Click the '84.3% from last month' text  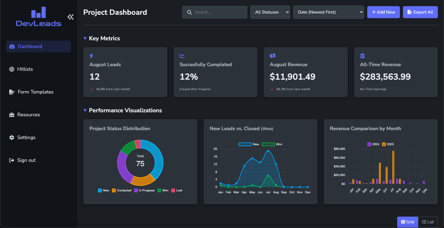(x=294, y=89)
